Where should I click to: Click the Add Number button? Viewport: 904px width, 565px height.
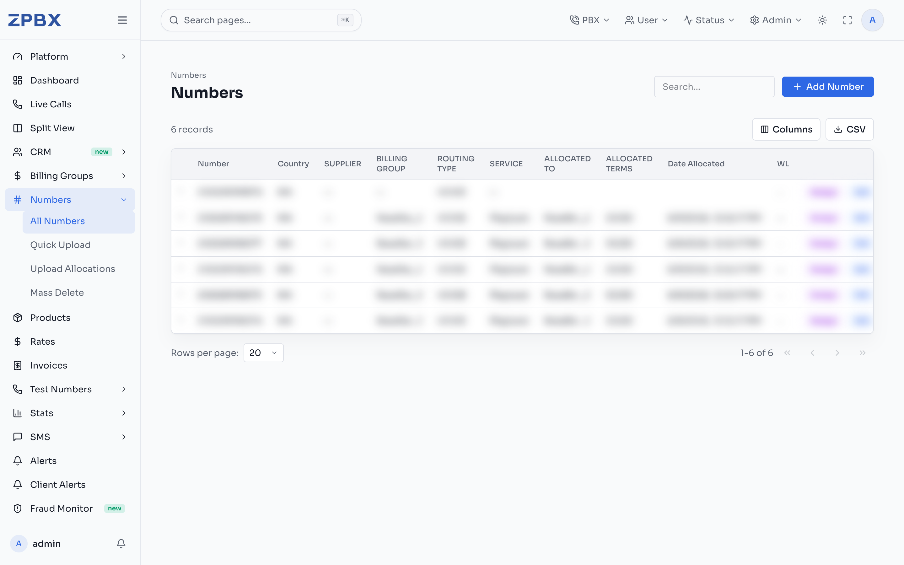[x=828, y=87]
